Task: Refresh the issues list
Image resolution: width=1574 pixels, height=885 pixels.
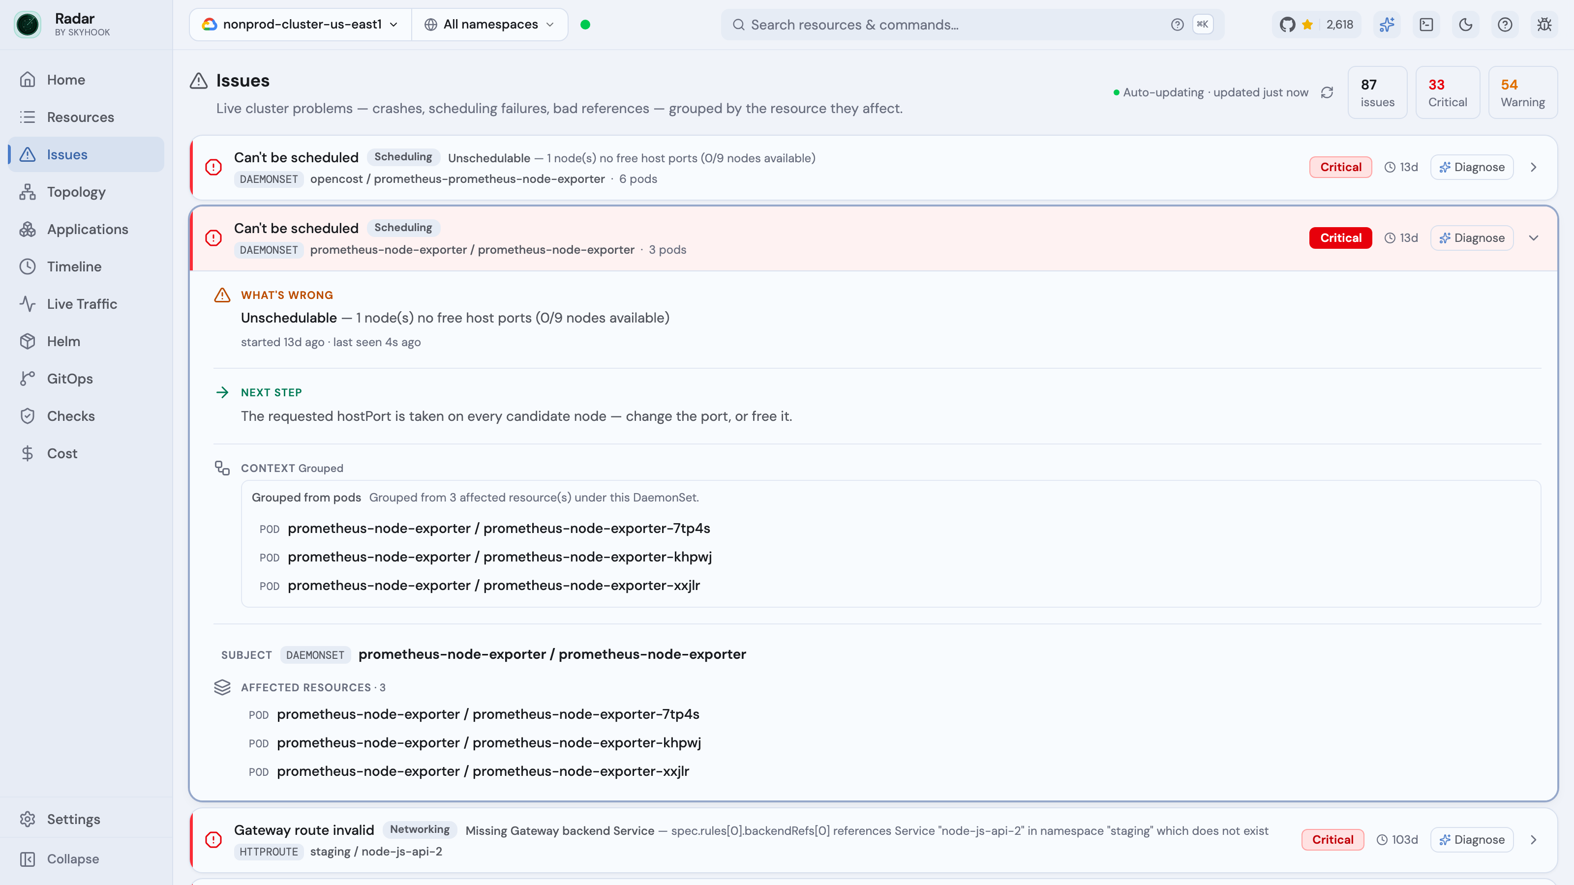Action: click(1327, 92)
